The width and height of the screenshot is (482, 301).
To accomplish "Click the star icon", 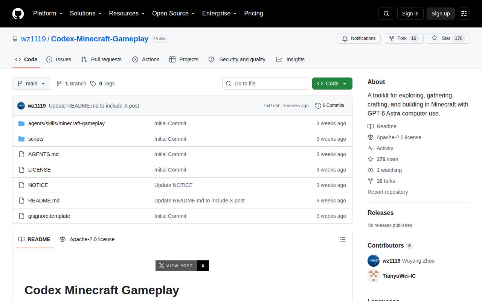I will pos(435,38).
